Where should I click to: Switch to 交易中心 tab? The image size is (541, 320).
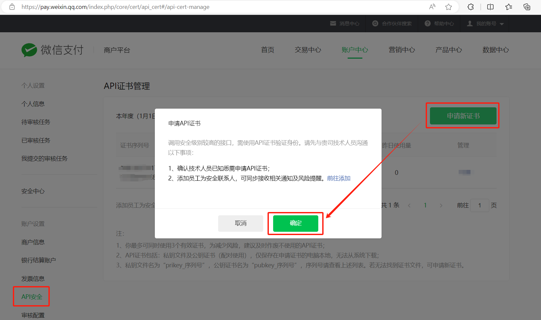[x=308, y=50]
